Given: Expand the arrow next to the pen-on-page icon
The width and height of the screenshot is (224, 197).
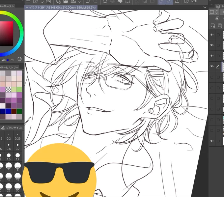Looking at the screenshot, I should coord(42,2).
